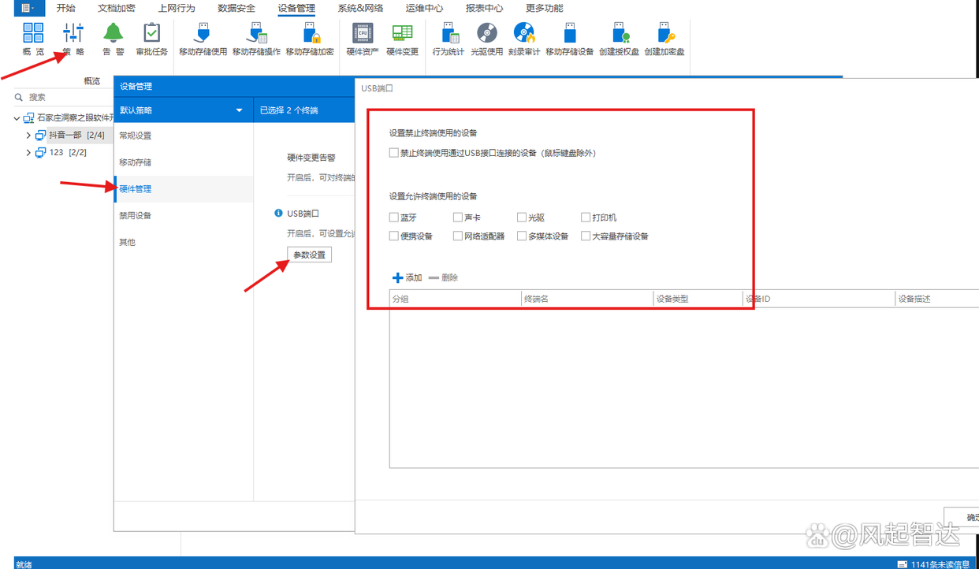Select 其他 in the policy sidebar
979x569 pixels.
184,242
